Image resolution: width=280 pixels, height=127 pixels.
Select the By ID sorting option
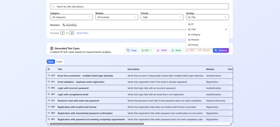pos(207,24)
